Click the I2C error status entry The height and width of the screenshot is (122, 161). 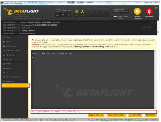(44, 120)
